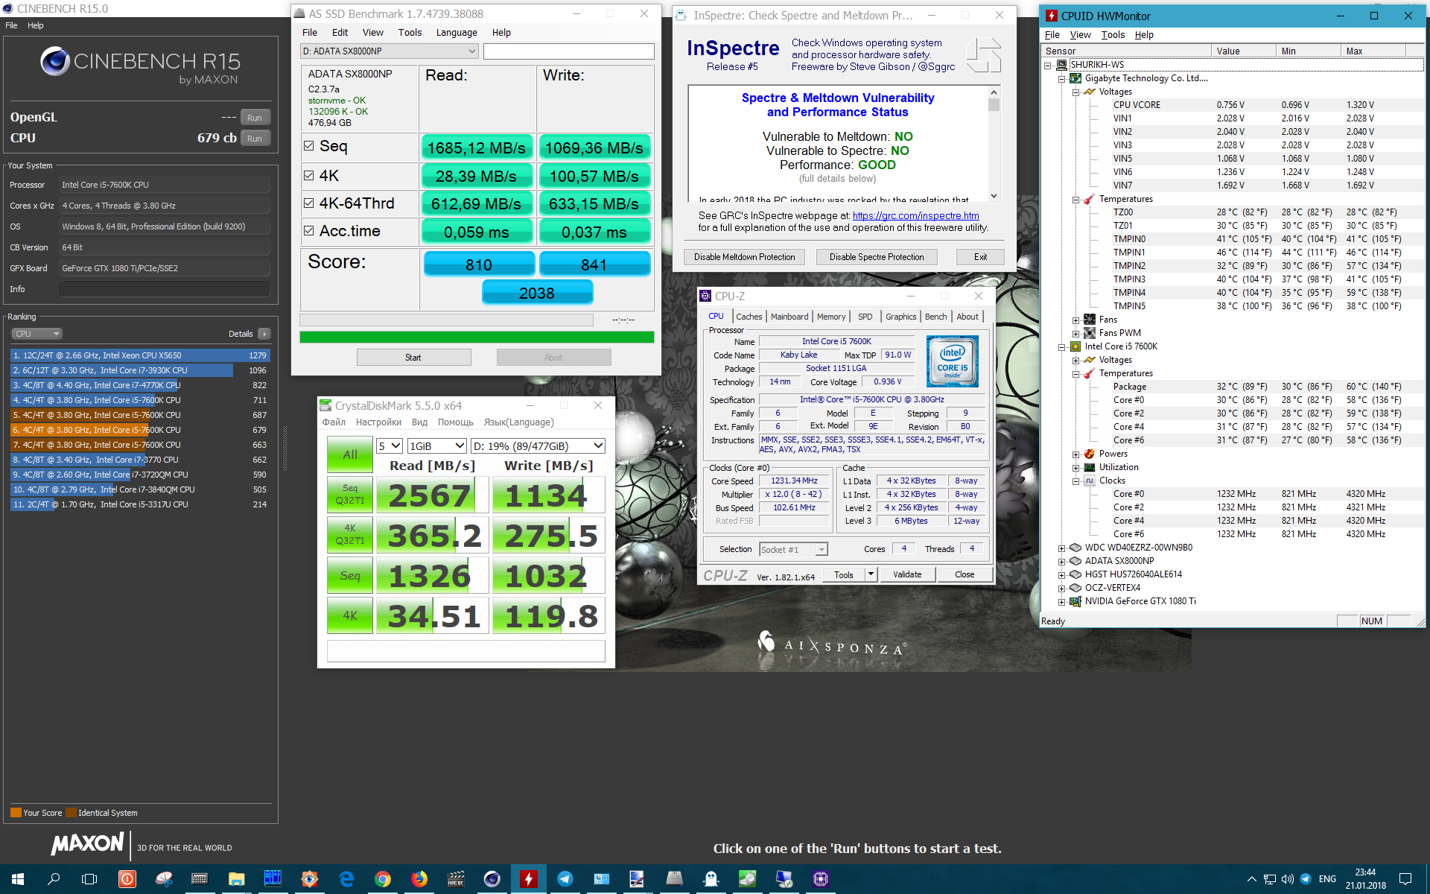Collapse the Temperatures node under Gigabyte
1430x894 pixels.
(x=1075, y=200)
